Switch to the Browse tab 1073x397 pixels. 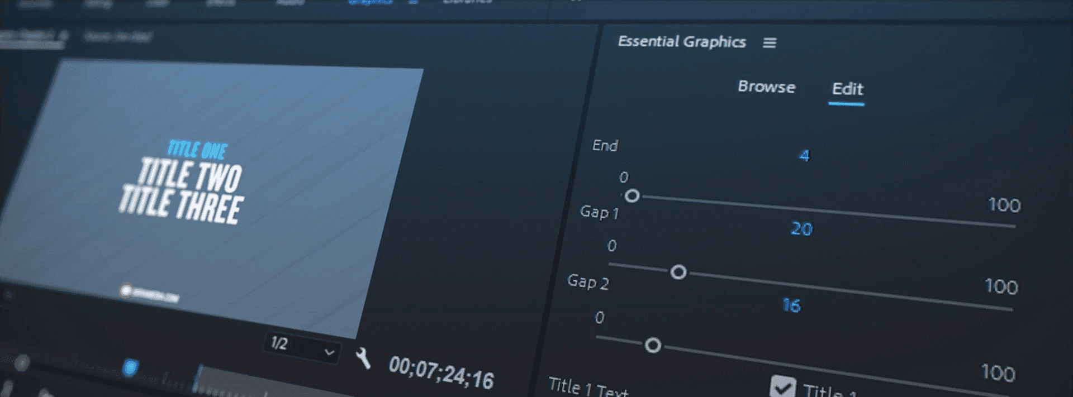[766, 87]
